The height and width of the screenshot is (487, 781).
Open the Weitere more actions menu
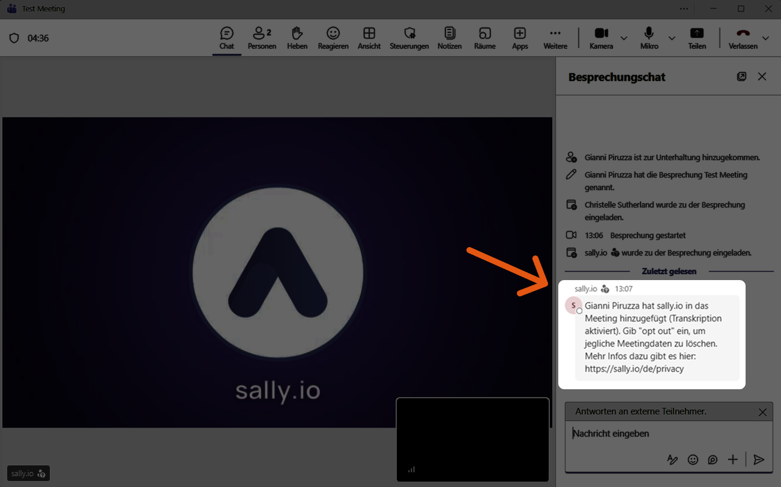(x=555, y=38)
